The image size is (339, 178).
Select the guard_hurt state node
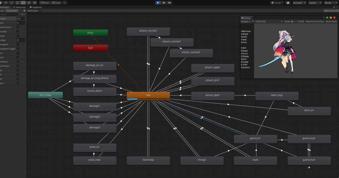point(309,161)
